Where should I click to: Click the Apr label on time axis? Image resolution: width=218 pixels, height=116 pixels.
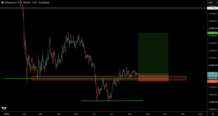[x=59, y=114]
